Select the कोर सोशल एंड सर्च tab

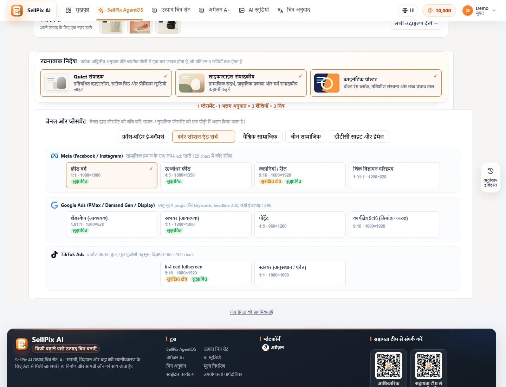click(203, 137)
